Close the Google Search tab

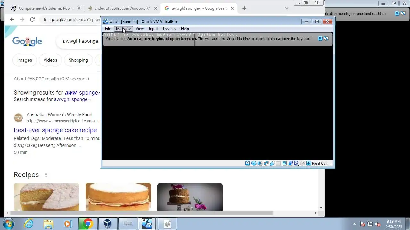[x=232, y=8]
